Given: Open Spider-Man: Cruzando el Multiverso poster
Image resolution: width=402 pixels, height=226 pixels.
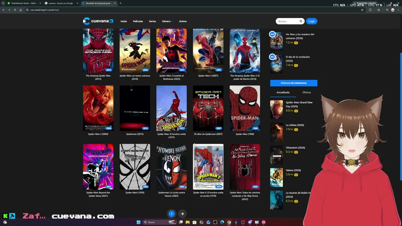Looking at the screenshot, I should click(171, 51).
